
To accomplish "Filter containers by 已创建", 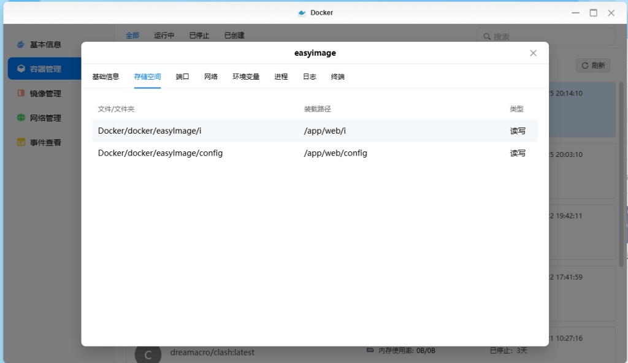I will [234, 36].
